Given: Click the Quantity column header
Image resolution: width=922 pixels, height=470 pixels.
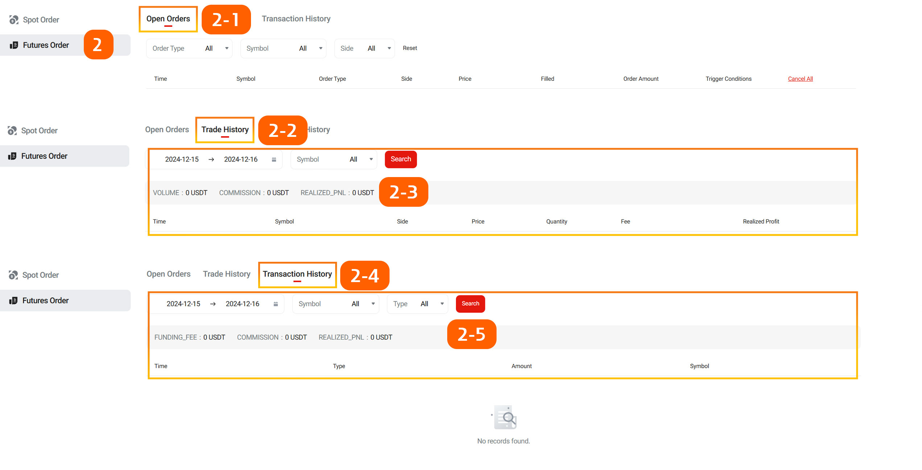Looking at the screenshot, I should point(557,222).
